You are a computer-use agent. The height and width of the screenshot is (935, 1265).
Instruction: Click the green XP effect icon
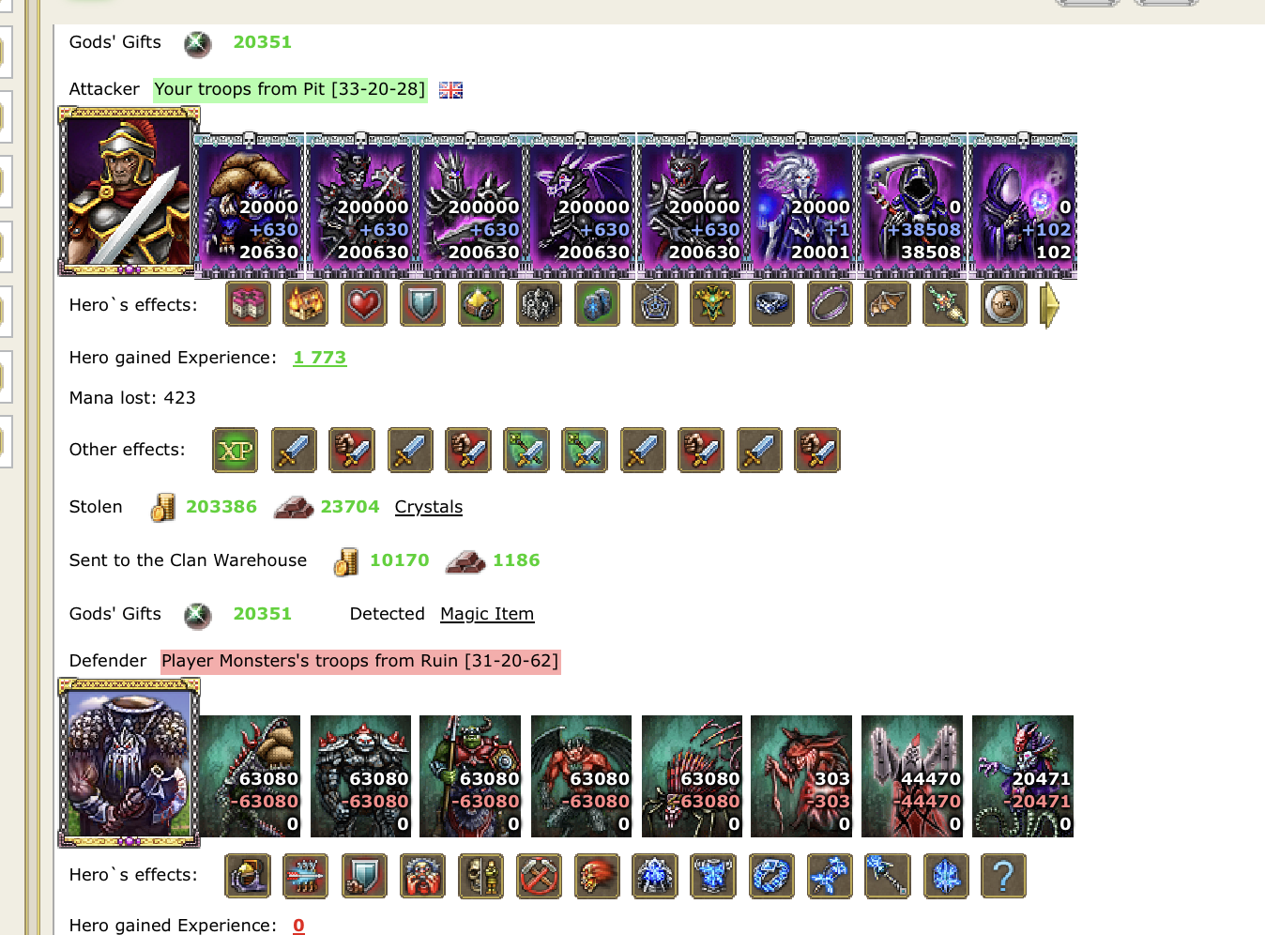[x=236, y=451]
